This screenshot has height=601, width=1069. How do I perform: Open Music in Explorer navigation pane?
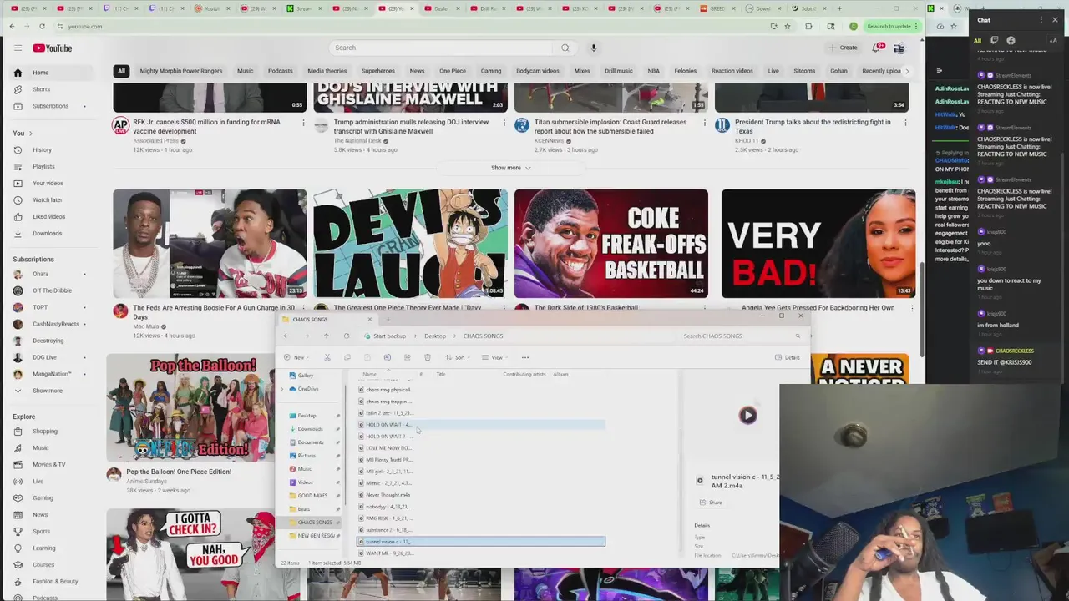(x=305, y=469)
